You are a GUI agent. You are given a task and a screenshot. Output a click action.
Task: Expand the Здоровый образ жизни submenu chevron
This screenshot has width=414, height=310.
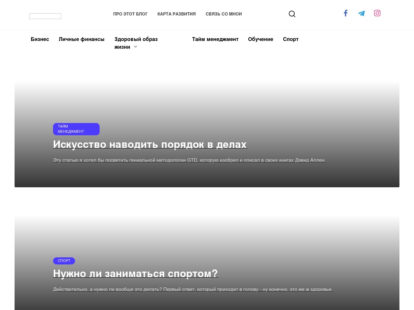[x=136, y=47]
